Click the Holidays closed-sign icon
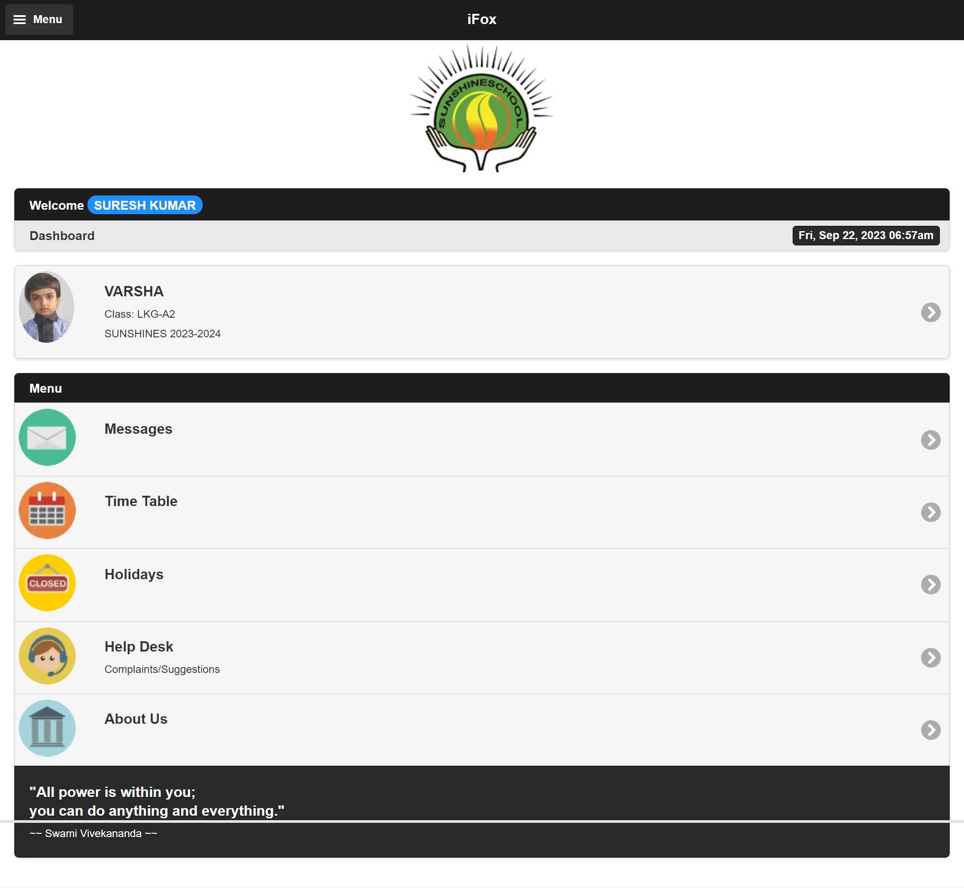964x888 pixels. (x=47, y=583)
